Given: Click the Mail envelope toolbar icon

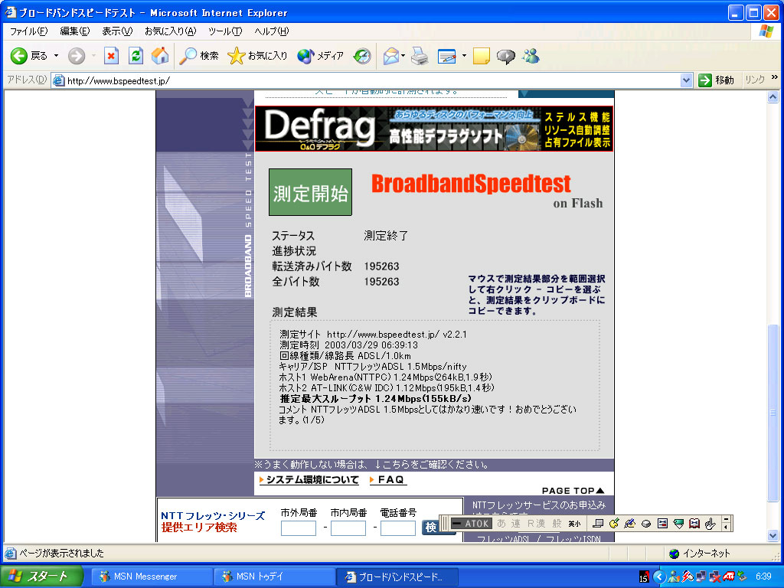Looking at the screenshot, I should (x=391, y=55).
